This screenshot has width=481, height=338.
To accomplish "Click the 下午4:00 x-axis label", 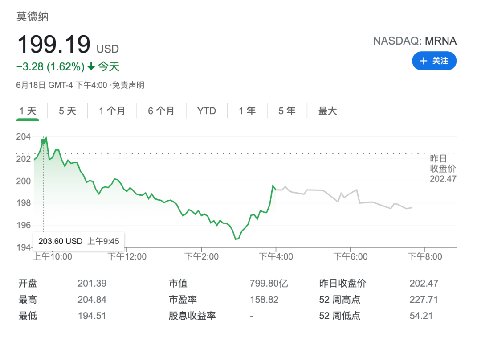I will (x=276, y=257).
